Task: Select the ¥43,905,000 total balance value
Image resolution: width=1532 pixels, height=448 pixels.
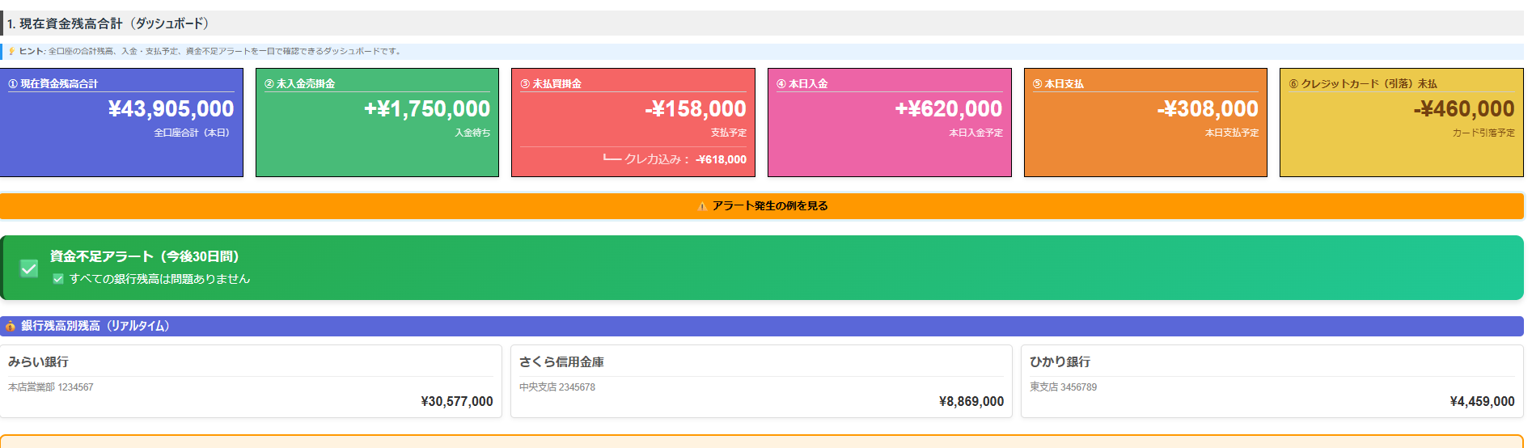Action: [171, 108]
